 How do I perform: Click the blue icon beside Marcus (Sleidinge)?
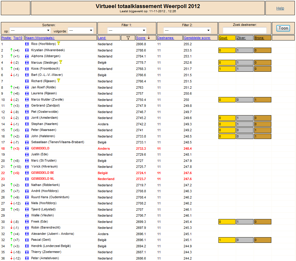tap(27, 62)
